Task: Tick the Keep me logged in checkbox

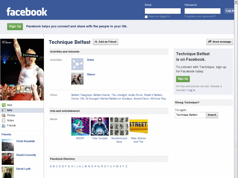Action: pyautogui.click(x=146, y=17)
